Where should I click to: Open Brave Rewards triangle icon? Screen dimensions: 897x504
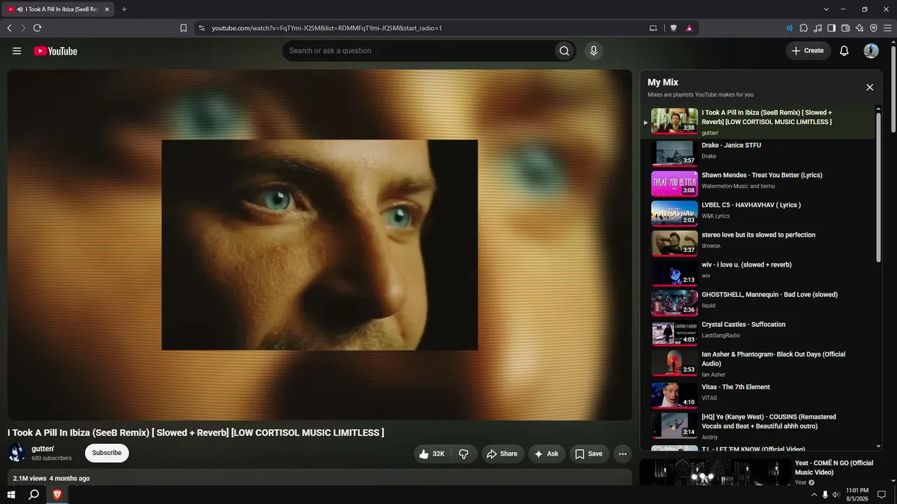click(690, 28)
